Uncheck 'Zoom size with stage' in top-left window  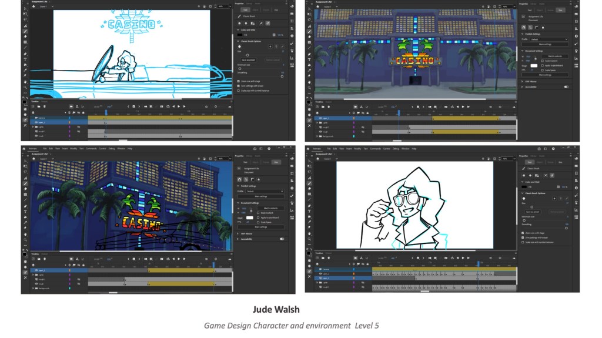click(238, 81)
